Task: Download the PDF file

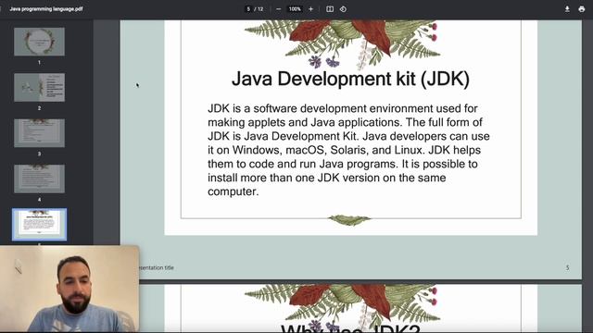Action: click(567, 9)
